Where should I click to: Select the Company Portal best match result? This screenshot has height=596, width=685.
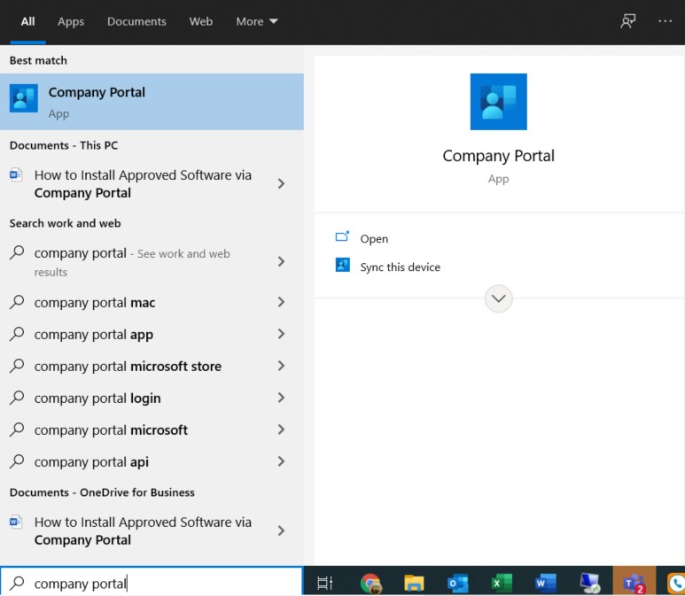click(x=152, y=102)
